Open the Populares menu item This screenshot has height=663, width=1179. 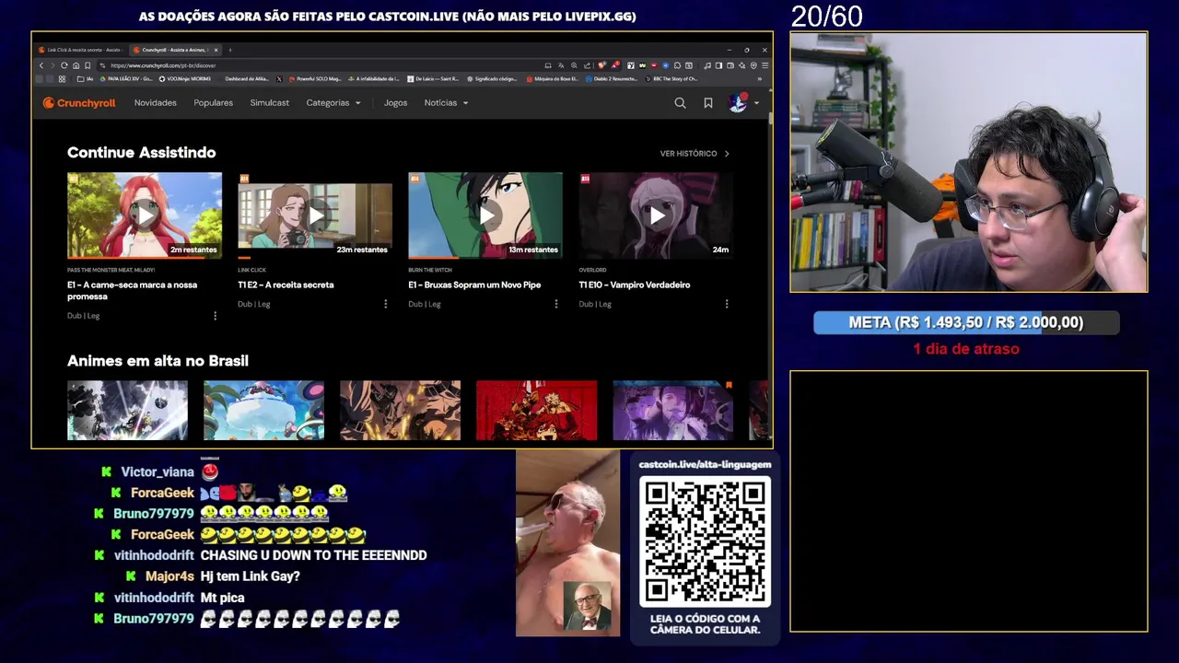click(214, 103)
